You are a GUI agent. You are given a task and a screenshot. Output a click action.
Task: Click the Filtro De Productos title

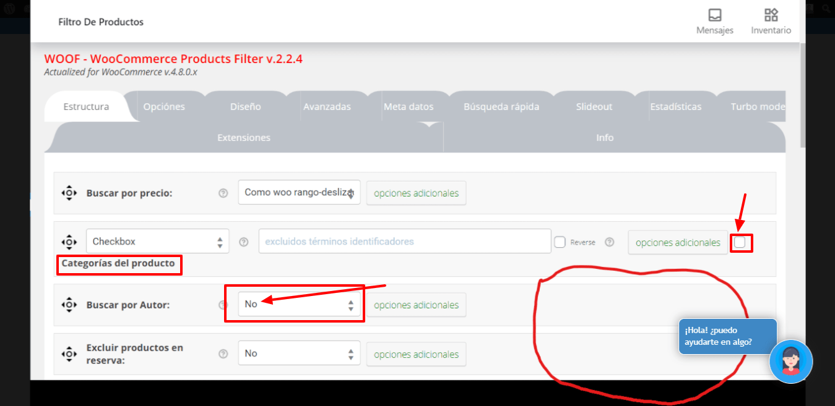pyautogui.click(x=101, y=22)
